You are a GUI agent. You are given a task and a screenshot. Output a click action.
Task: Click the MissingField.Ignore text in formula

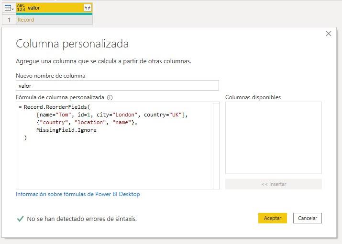click(x=66, y=130)
